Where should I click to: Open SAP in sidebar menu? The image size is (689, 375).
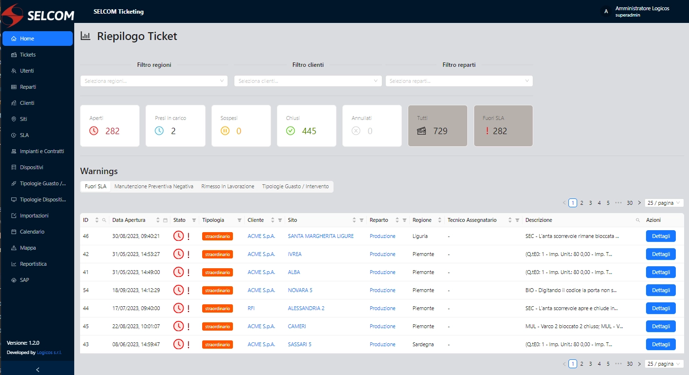click(x=38, y=280)
